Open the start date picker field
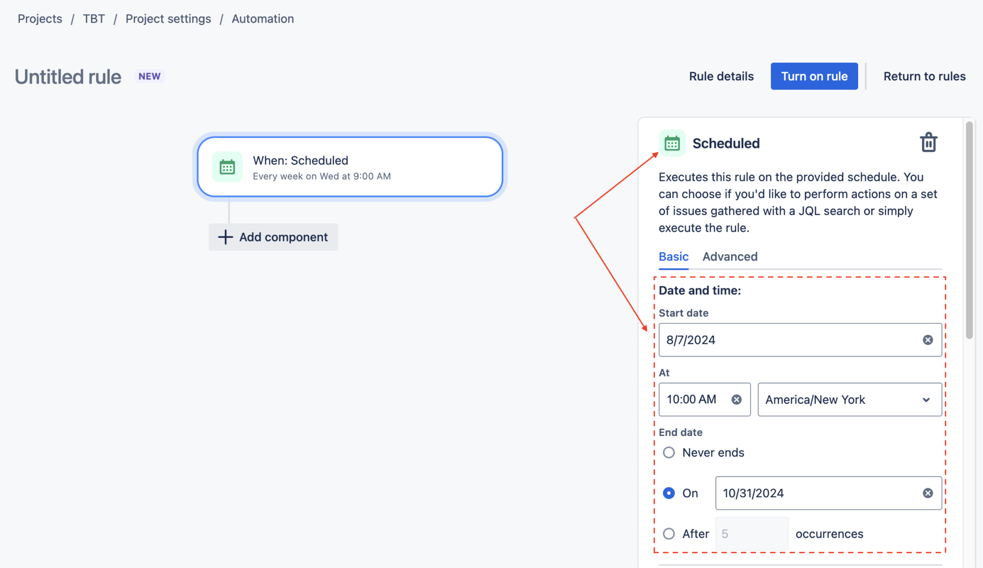Screen dimensions: 983x568 783,340
